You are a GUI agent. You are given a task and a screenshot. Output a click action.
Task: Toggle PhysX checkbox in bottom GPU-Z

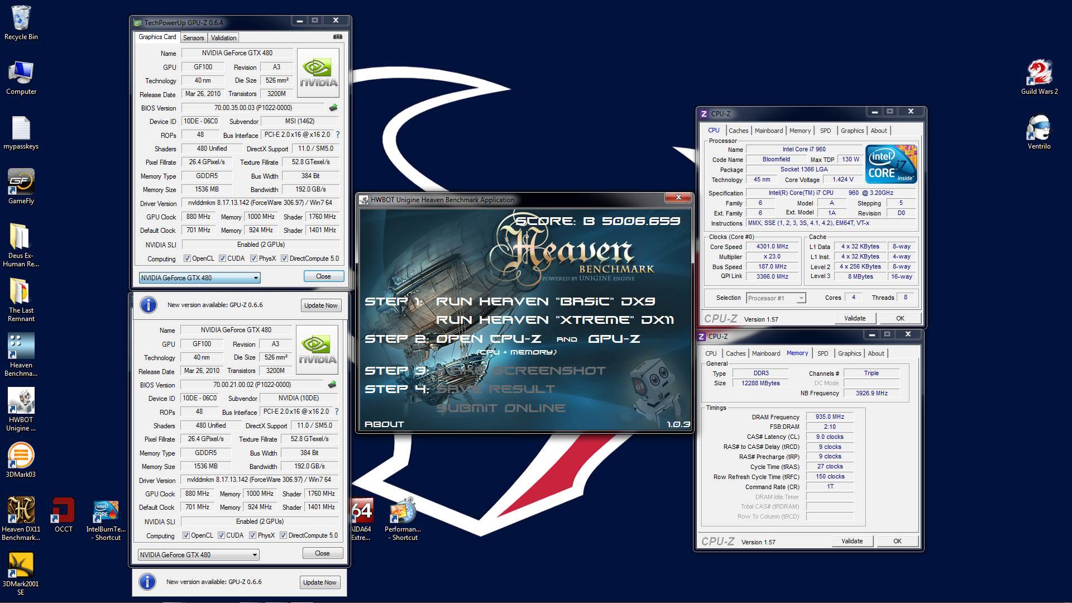click(x=252, y=535)
